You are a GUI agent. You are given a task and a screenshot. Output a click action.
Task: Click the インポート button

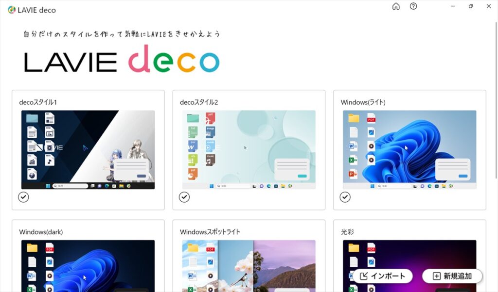[x=383, y=276]
